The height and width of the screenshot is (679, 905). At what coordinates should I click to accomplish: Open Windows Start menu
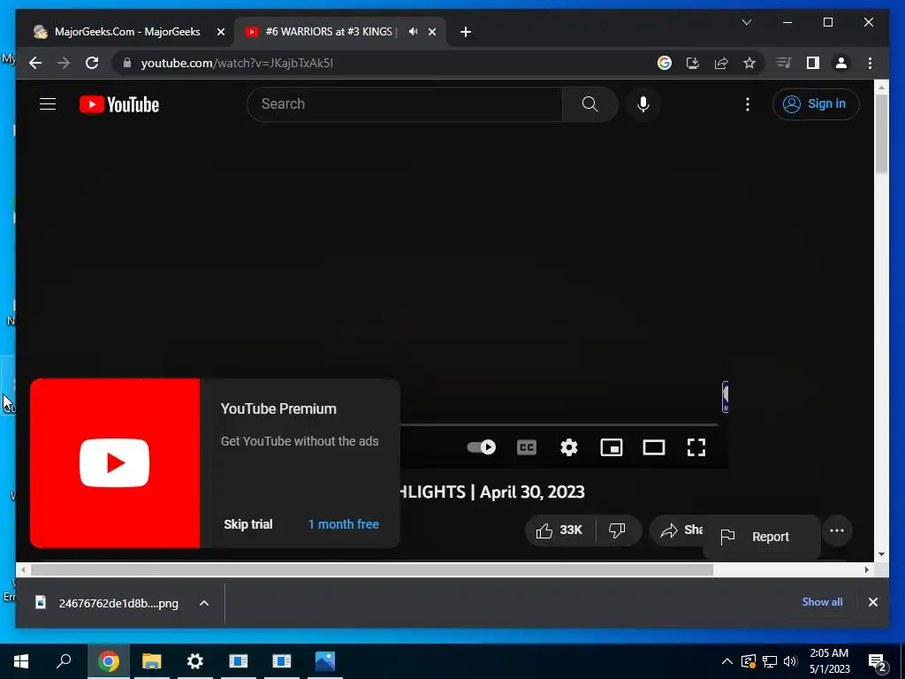(21, 661)
